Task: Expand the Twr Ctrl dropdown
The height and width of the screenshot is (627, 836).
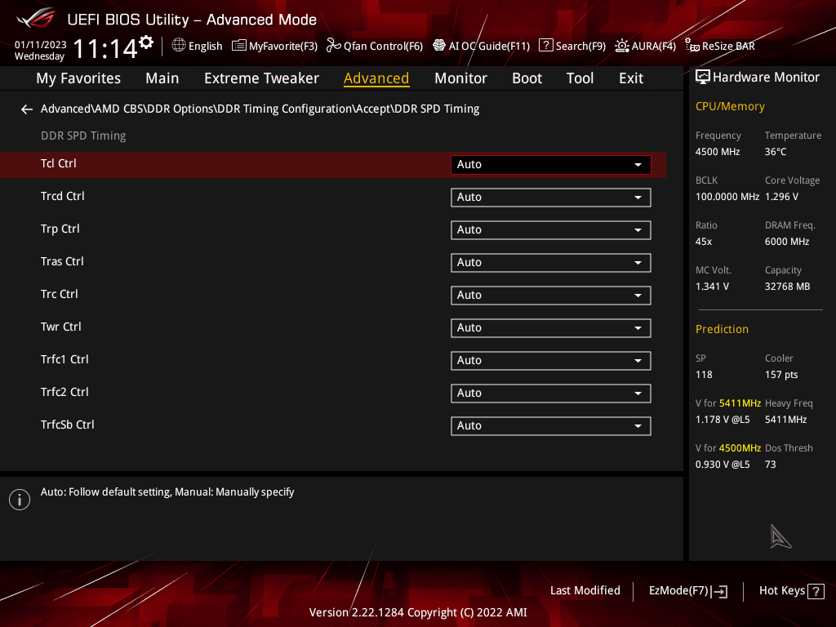Action: [551, 328]
